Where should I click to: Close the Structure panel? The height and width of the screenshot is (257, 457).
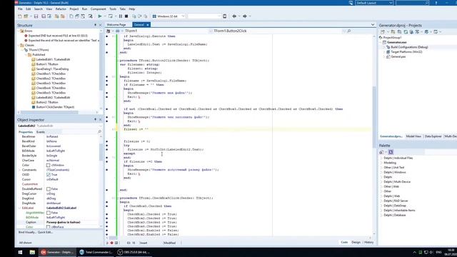[x=100, y=26]
